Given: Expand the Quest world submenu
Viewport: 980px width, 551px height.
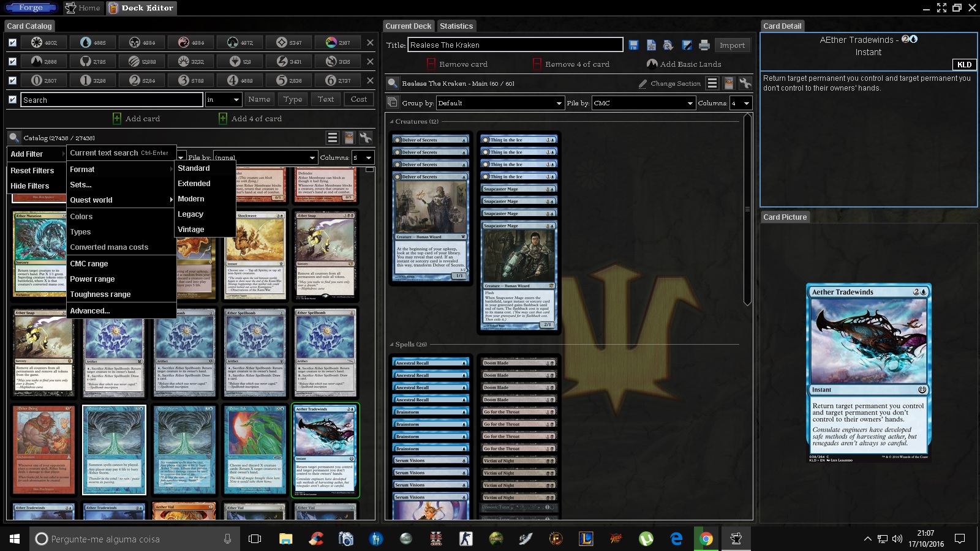Looking at the screenshot, I should click(x=121, y=200).
